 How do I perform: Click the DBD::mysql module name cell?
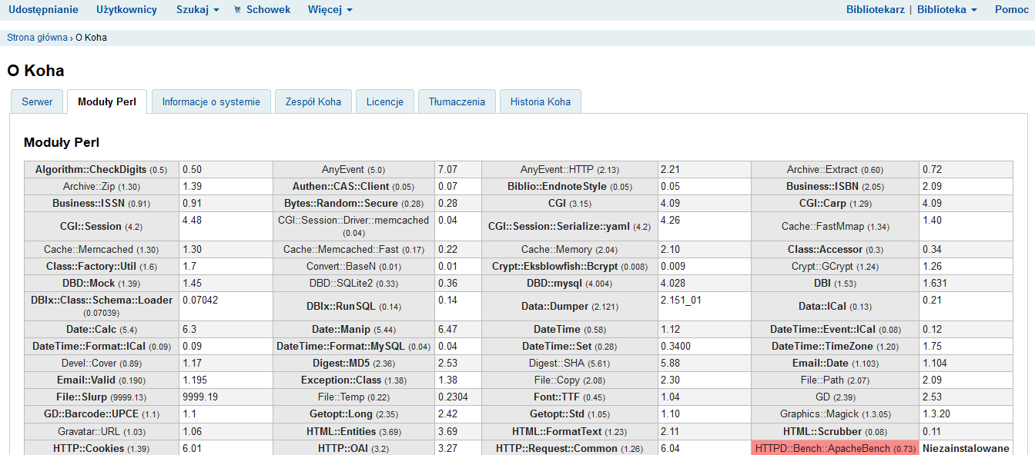pyautogui.click(x=569, y=284)
